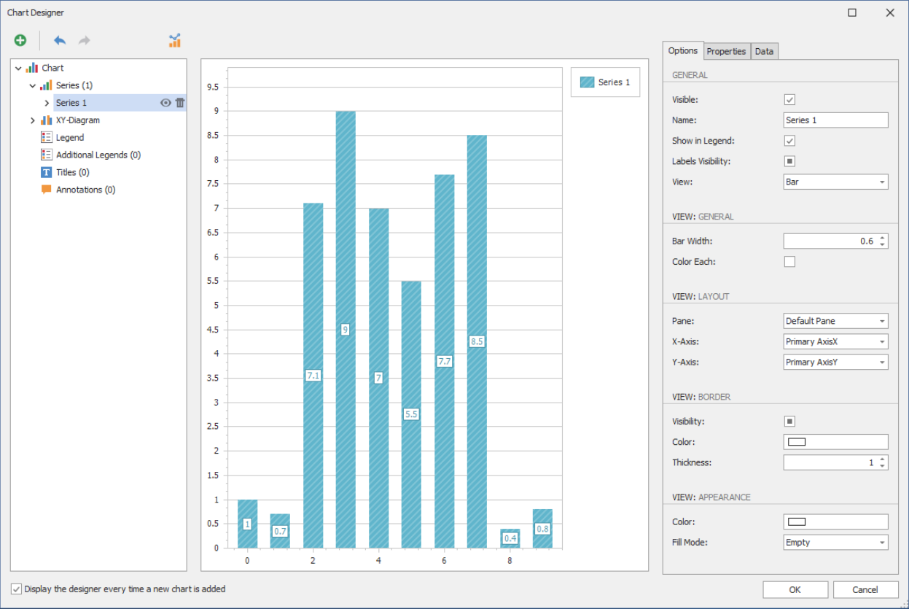Enable the Color Each checkbox
The width and height of the screenshot is (909, 609).
pyautogui.click(x=789, y=261)
